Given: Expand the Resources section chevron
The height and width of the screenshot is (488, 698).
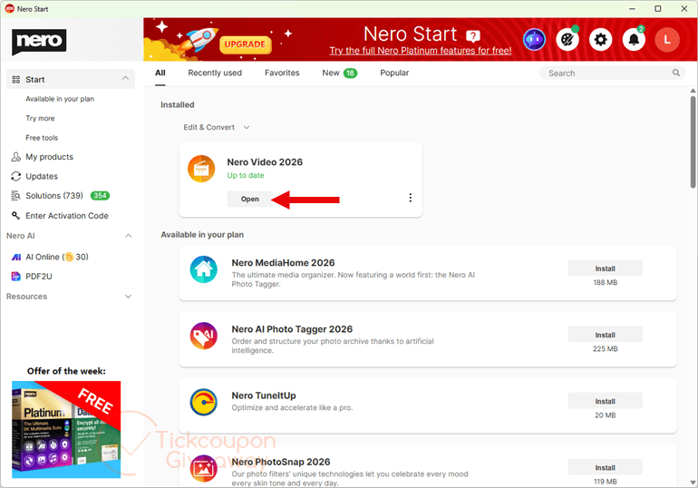Looking at the screenshot, I should [128, 297].
